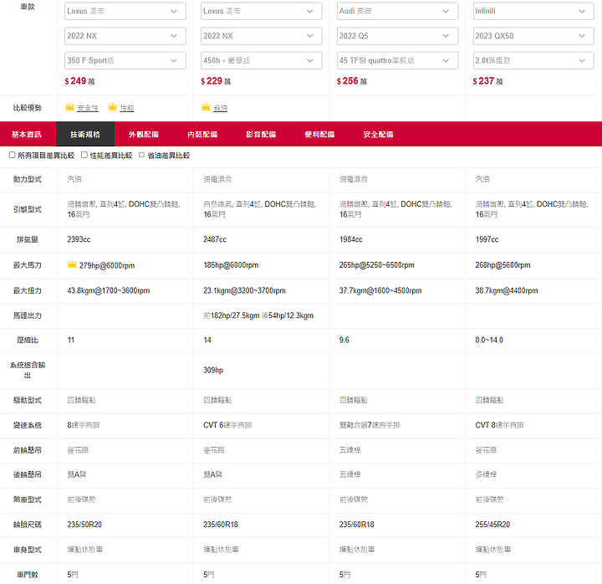Switch to the 技術規格 tab
This screenshot has width=602, height=584.
click(85, 134)
